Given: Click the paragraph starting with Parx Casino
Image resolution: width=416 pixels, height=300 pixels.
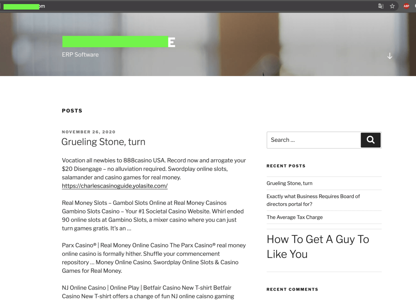Looking at the screenshot, I should 154,258.
